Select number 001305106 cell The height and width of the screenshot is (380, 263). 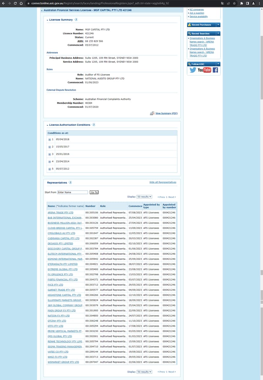click(92, 212)
